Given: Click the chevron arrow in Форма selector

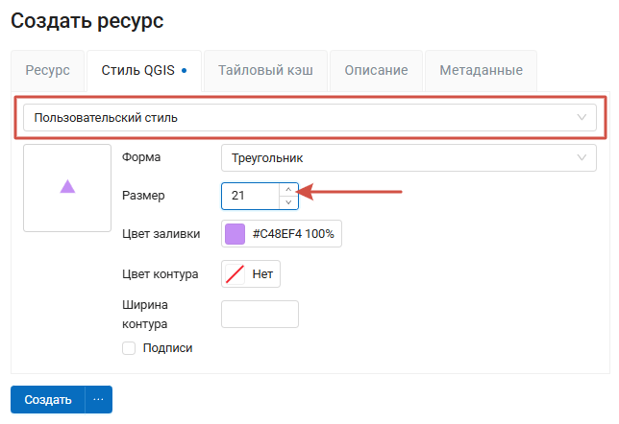Looking at the screenshot, I should 582,157.
